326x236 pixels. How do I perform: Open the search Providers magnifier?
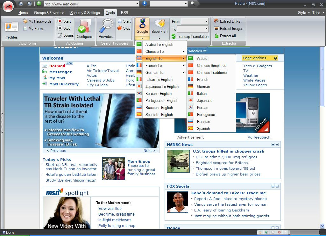(x=106, y=29)
